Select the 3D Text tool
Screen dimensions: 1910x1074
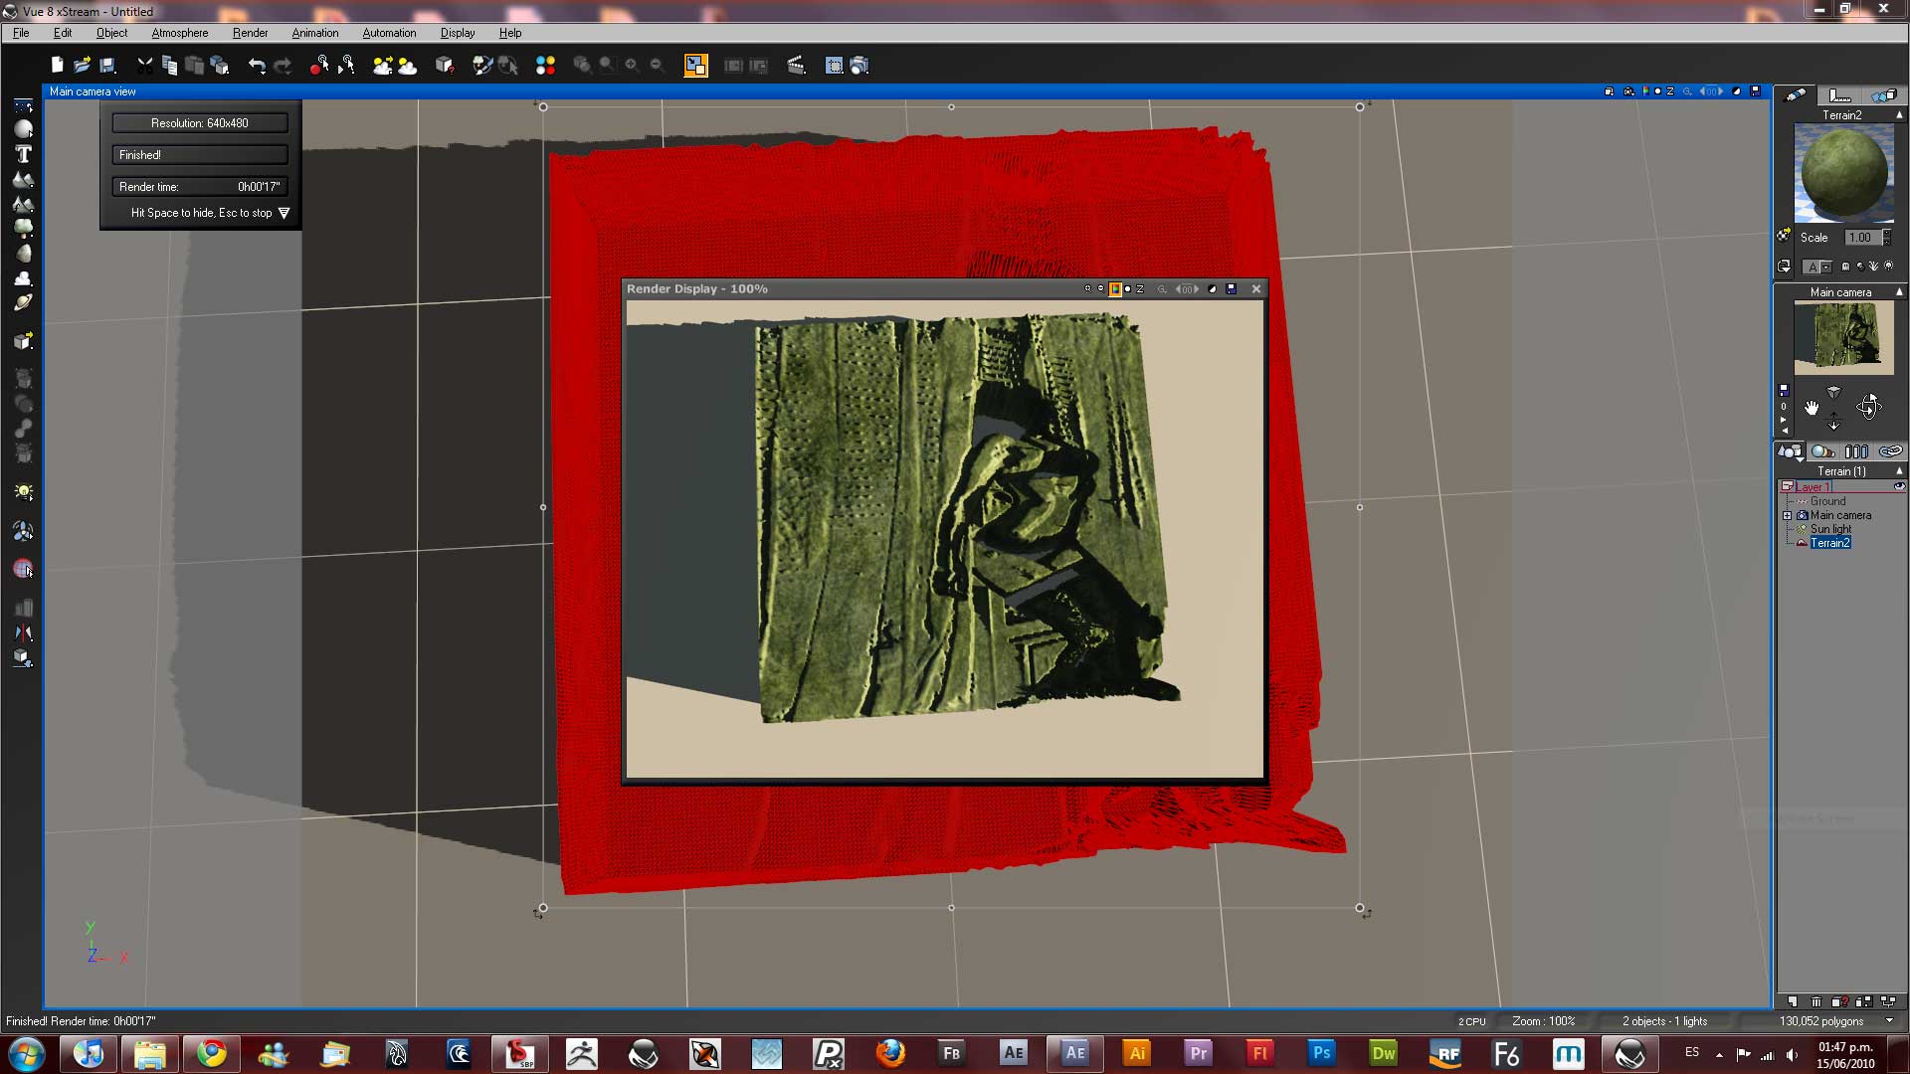click(23, 154)
